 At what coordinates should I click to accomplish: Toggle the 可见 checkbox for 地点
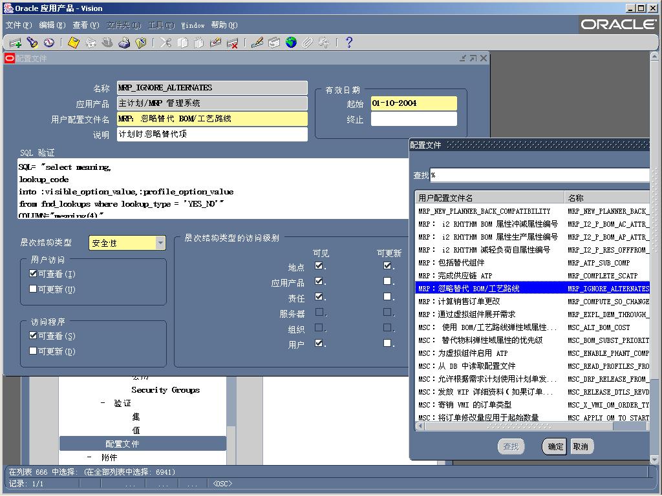[319, 265]
